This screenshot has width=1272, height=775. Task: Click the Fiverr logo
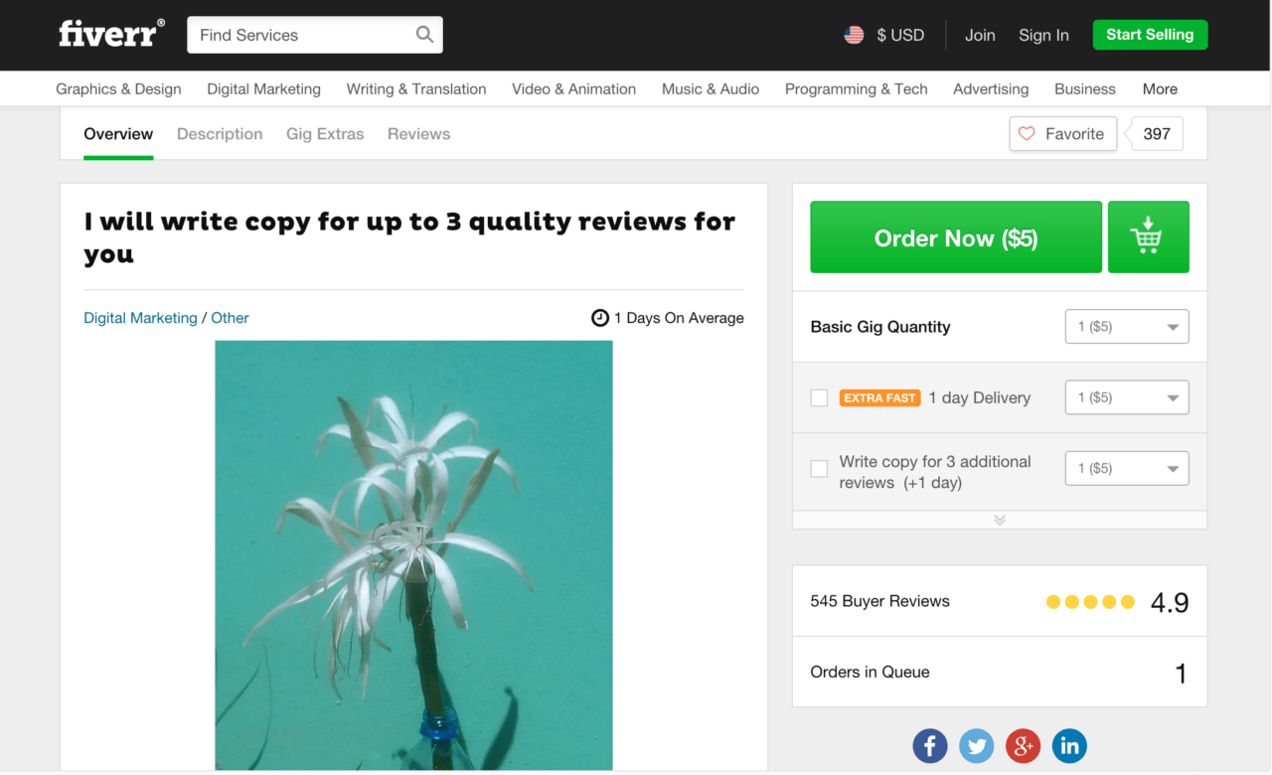[x=111, y=34]
